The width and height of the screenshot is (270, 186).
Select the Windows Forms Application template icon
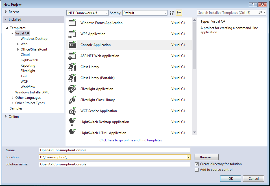72,23
